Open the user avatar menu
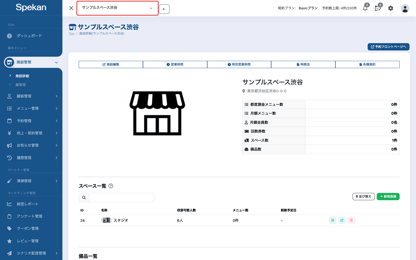The image size is (416, 260). point(405,8)
